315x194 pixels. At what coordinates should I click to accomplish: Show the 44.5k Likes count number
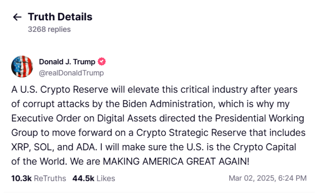coord(83,178)
